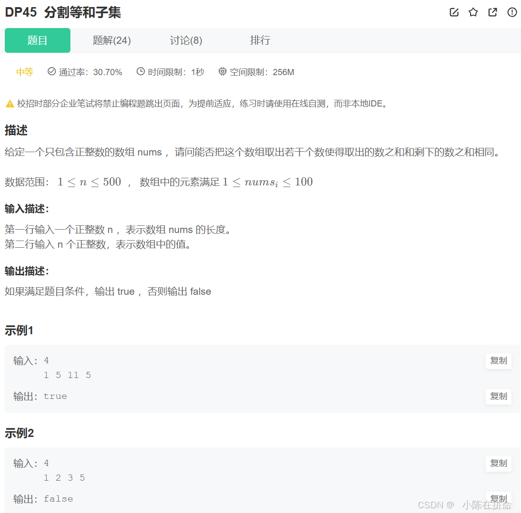Click the 输入描述 heading
Viewport: 521px width, 513px height.
coord(27,209)
